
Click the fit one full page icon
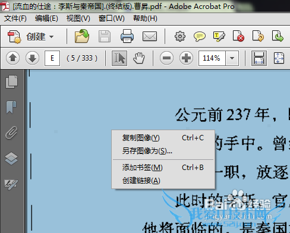pos(279,58)
